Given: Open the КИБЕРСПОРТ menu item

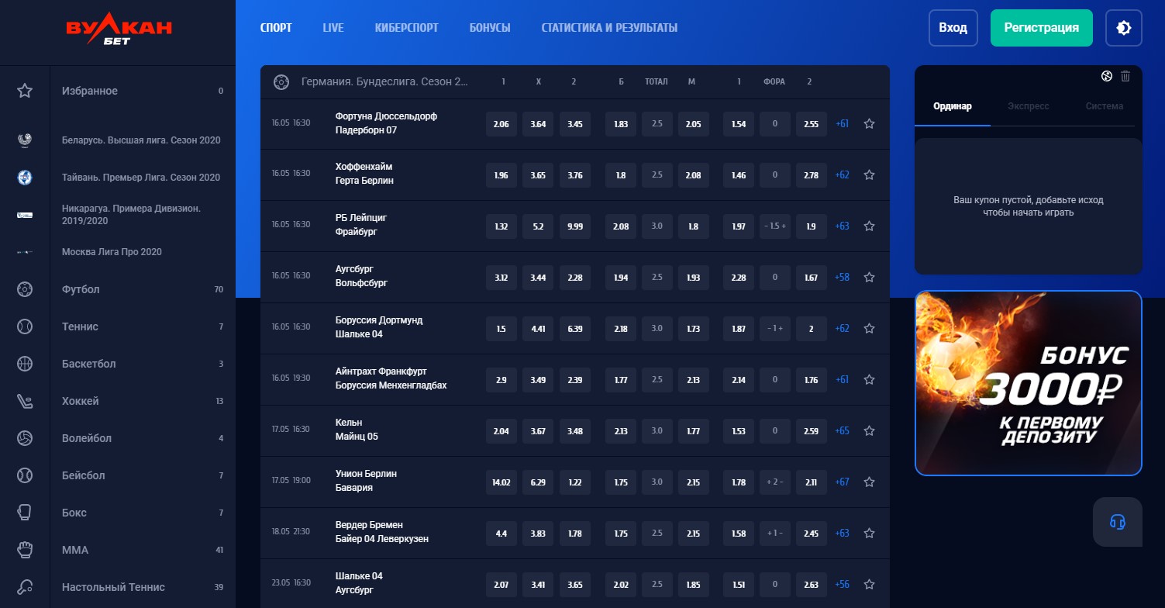Looking at the screenshot, I should (x=406, y=28).
